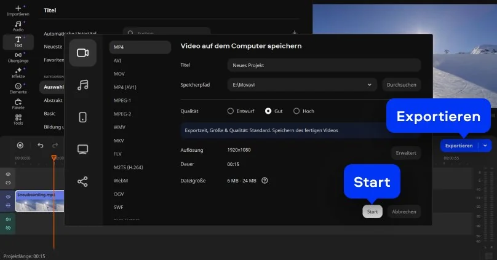Click the Titel text field

324,65
